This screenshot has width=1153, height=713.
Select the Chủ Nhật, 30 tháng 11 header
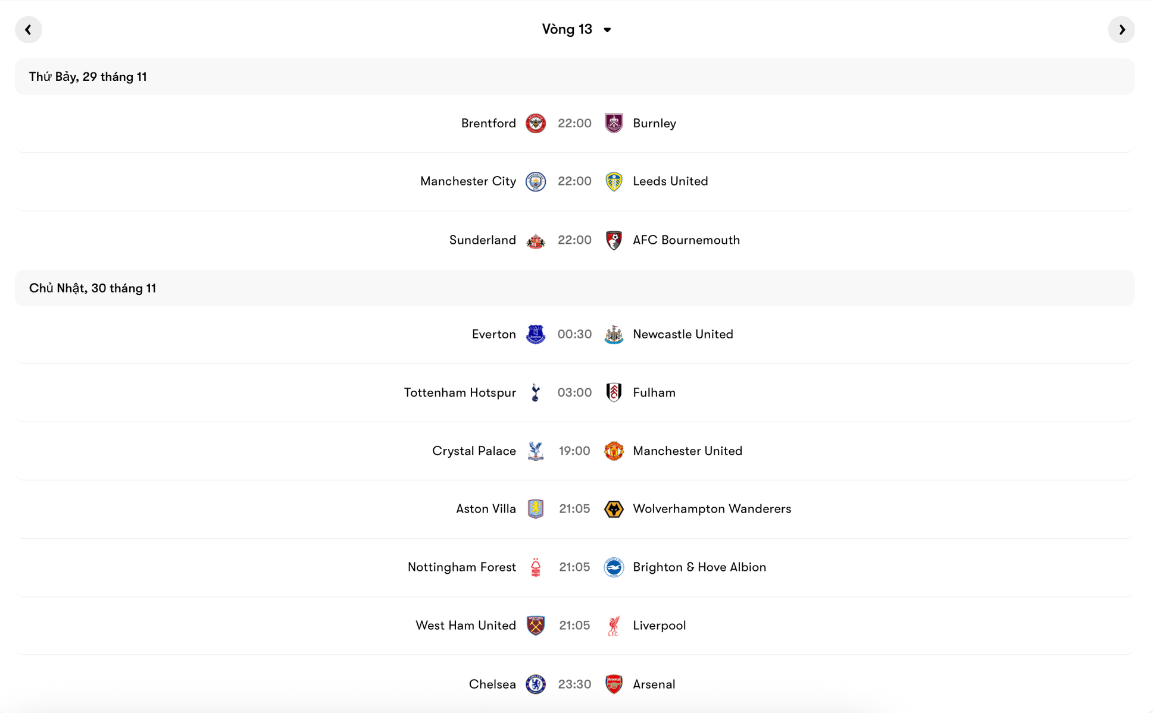[x=92, y=288]
